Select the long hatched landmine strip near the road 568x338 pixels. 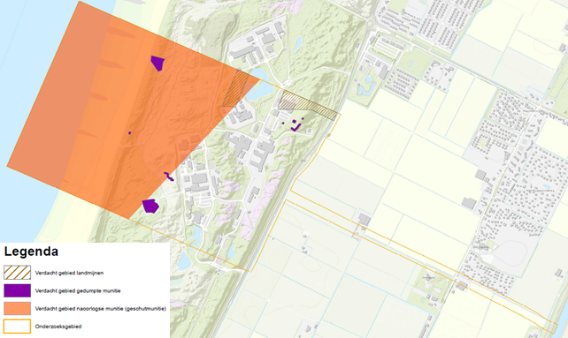point(308,106)
